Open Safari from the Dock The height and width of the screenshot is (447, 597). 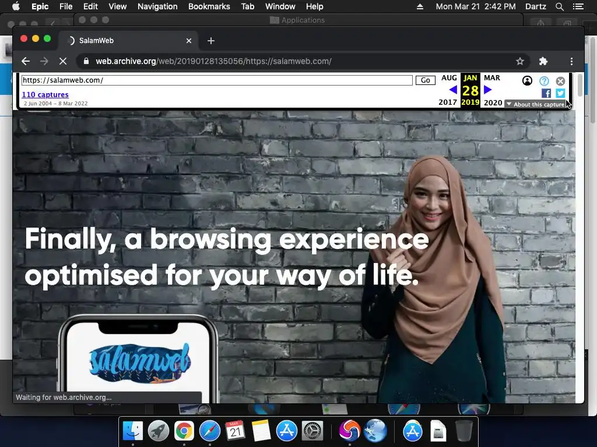tap(210, 431)
